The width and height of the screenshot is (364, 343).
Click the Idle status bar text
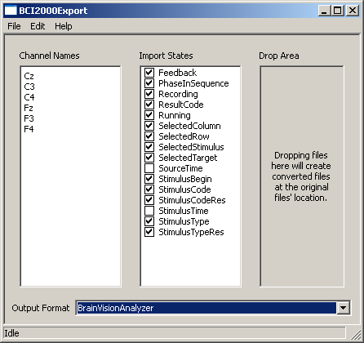point(11,333)
